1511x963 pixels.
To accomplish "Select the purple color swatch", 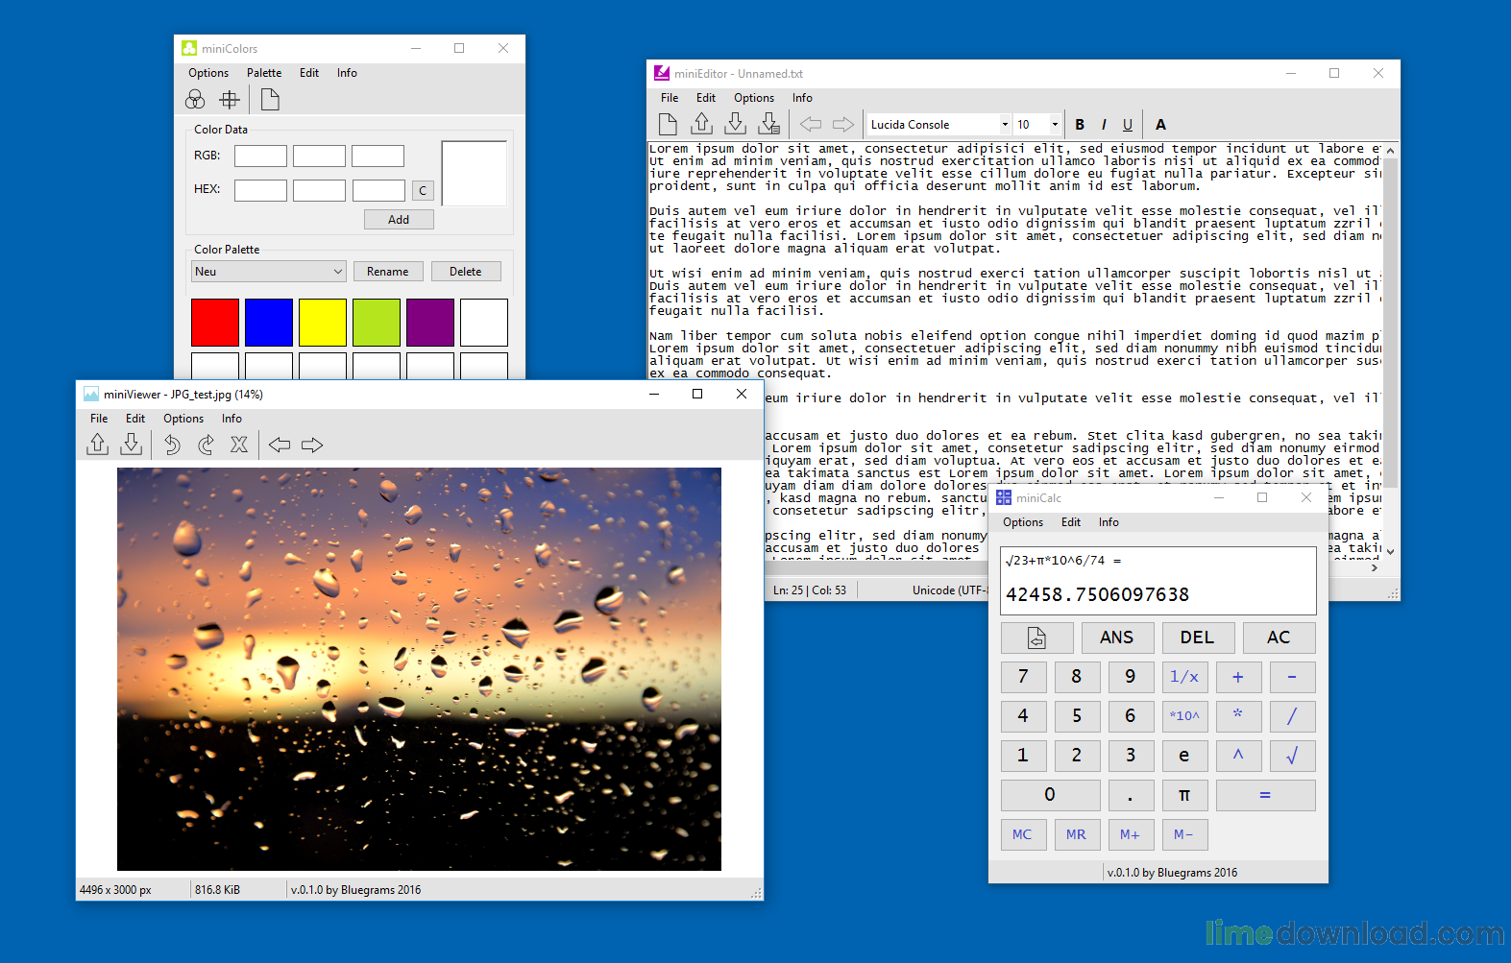I will tap(430, 323).
